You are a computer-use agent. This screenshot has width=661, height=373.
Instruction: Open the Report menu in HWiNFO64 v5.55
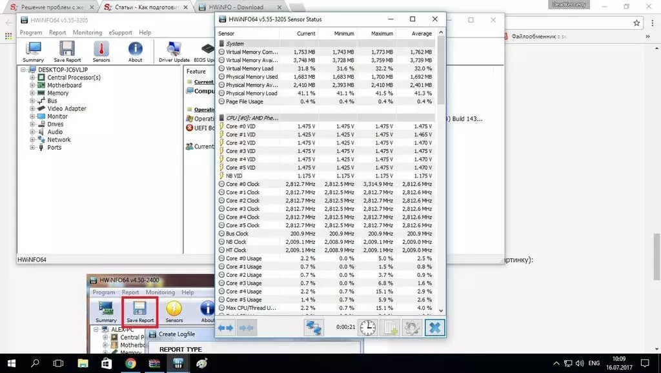pyautogui.click(x=57, y=32)
